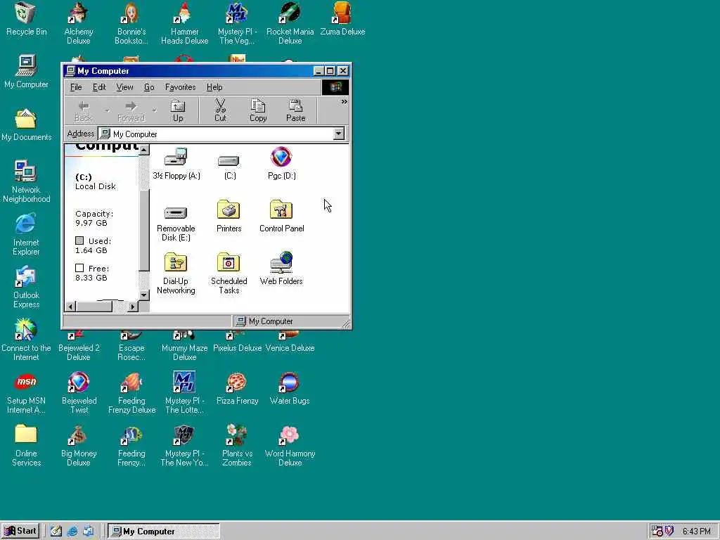Select the Plants vs Zombies shortcut
720x540 pixels.
pyautogui.click(x=237, y=445)
